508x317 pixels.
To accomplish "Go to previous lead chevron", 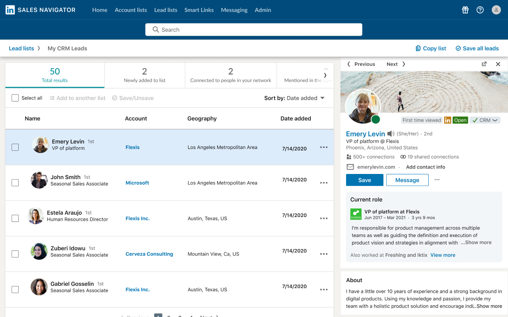I will coord(349,64).
